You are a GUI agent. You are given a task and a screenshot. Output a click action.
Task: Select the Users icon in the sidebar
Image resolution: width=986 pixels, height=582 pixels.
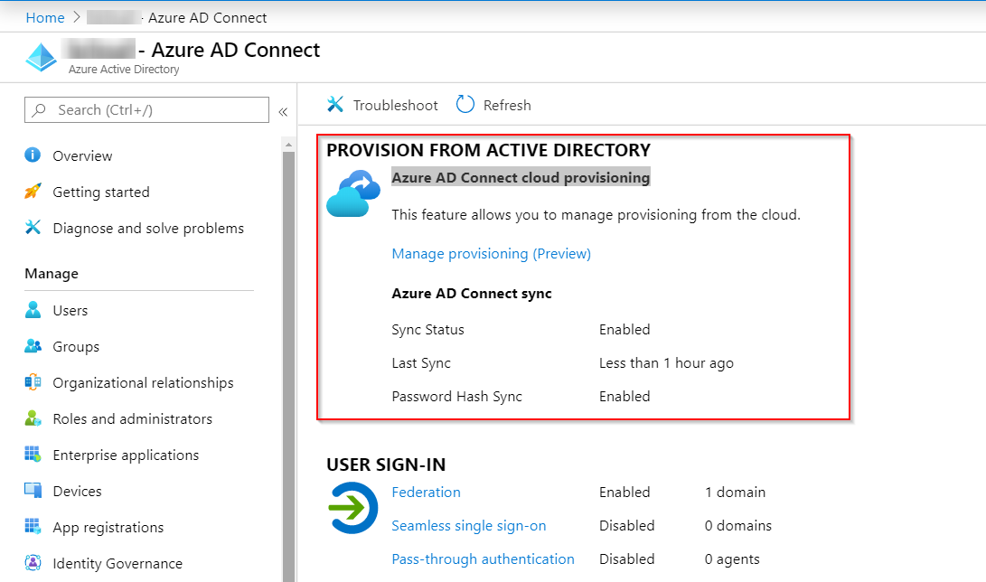tap(34, 310)
